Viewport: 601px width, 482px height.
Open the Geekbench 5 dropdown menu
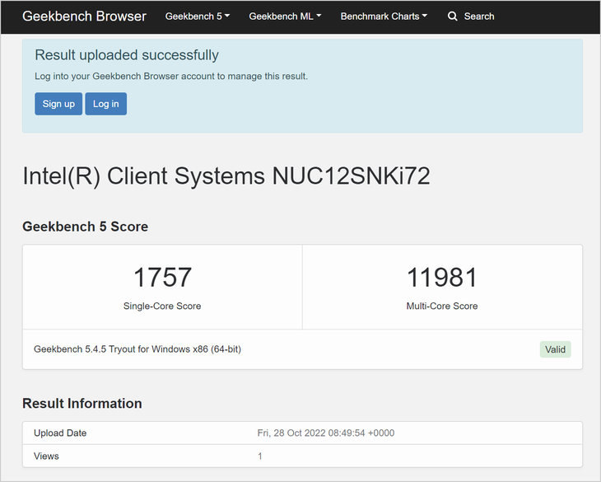coord(198,16)
